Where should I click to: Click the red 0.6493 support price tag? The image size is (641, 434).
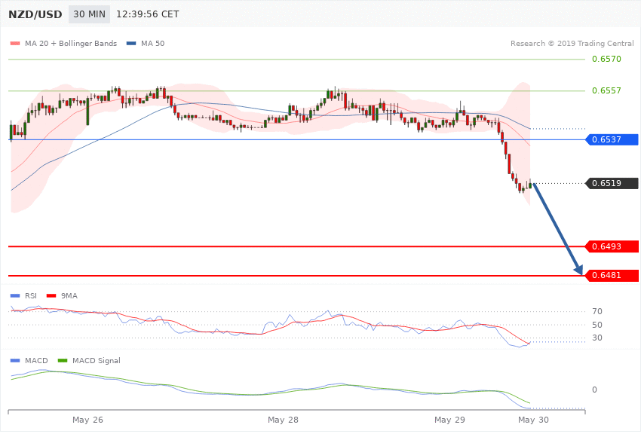tap(612, 246)
